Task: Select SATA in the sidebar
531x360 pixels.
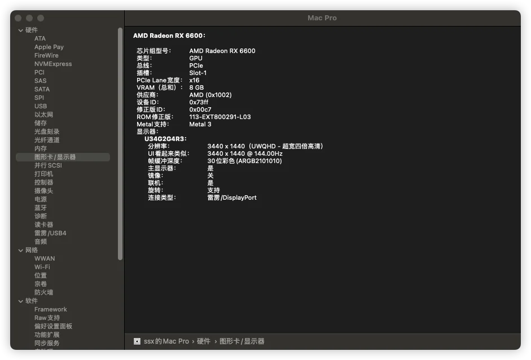Action: click(x=42, y=89)
